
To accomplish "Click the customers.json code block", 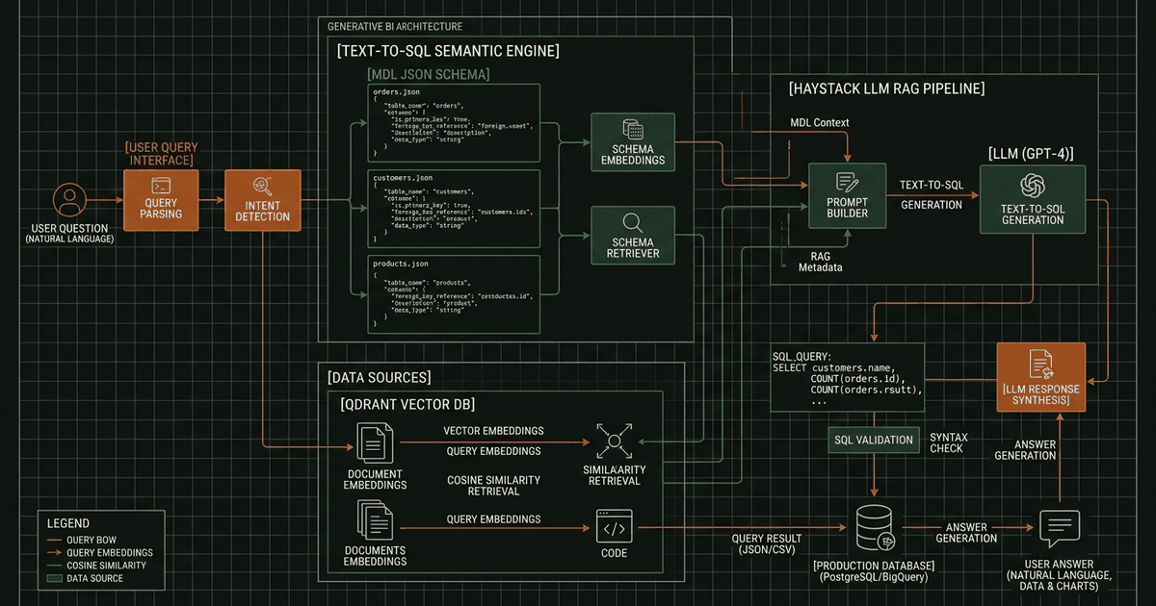I will click(452, 207).
